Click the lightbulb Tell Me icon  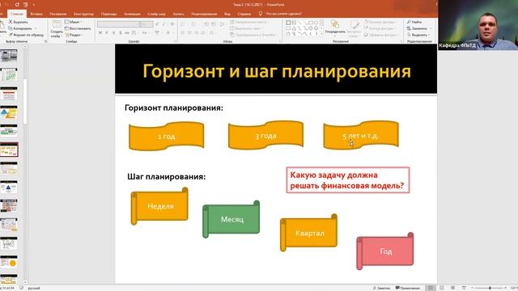pyautogui.click(x=261, y=14)
